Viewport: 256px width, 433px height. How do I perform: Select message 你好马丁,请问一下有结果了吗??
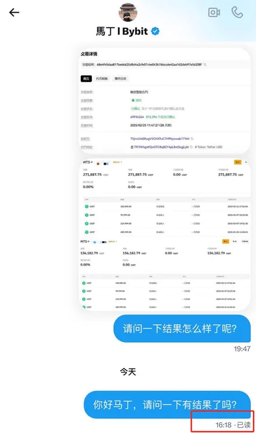(x=167, y=404)
